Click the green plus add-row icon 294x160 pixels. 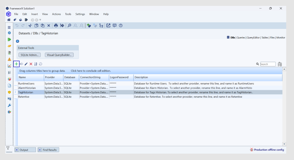16,64
